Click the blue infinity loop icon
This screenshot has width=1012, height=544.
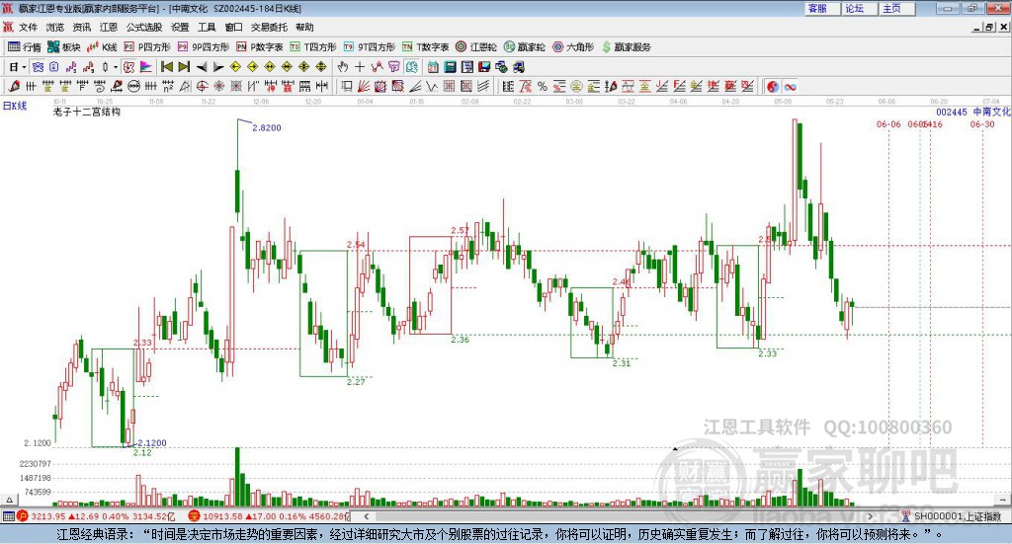[x=790, y=86]
